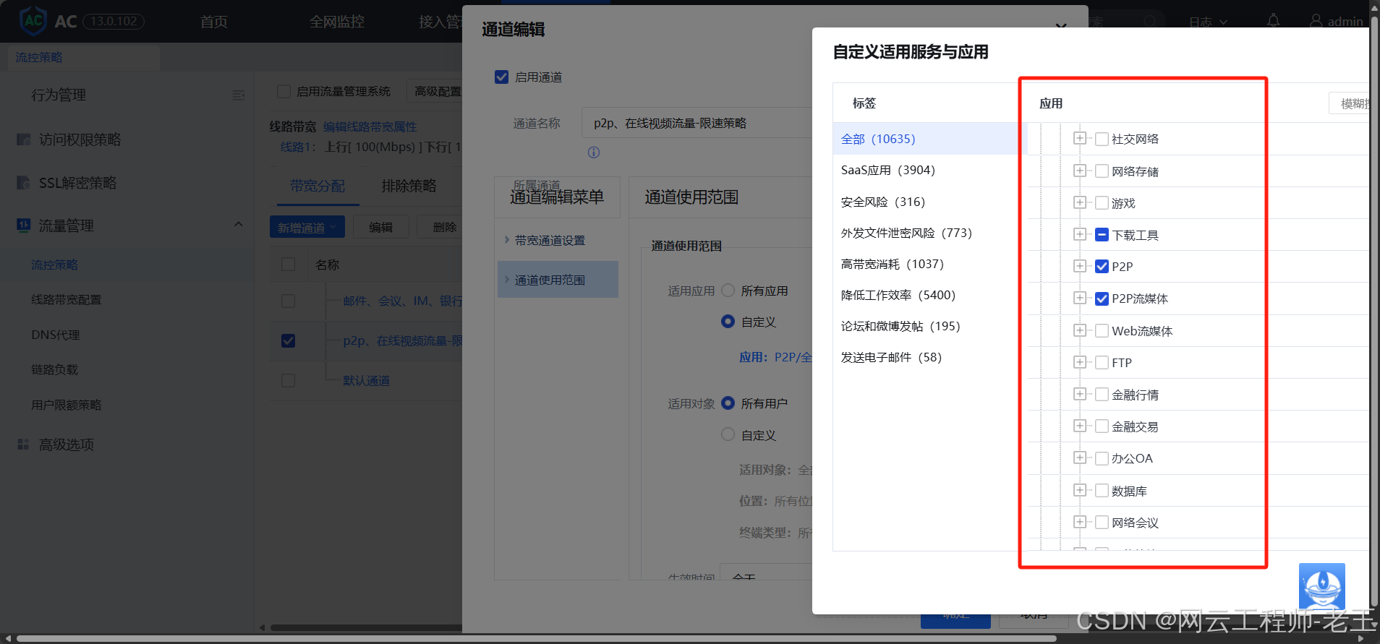Open the 默认通道 link
The image size is (1380, 644).
pyautogui.click(x=366, y=380)
